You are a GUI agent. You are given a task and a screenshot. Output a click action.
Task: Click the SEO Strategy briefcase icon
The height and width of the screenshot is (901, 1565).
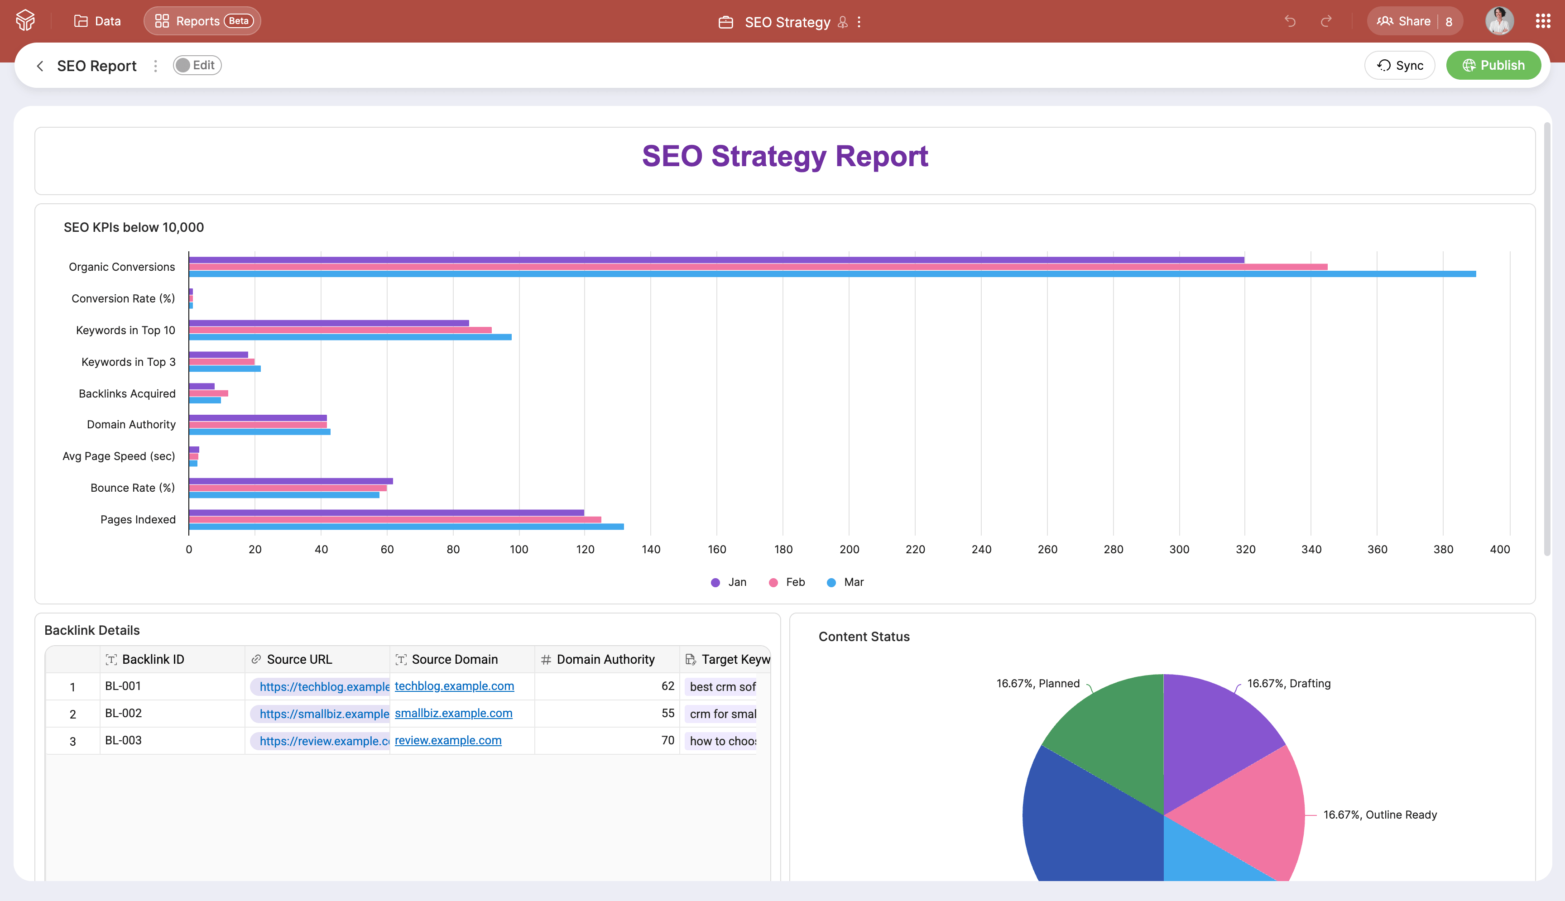coord(725,22)
